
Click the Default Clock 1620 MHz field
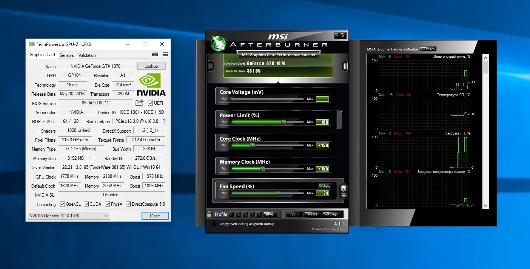tap(69, 186)
